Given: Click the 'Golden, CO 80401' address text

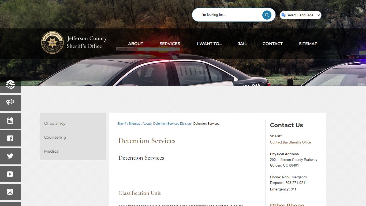Looking at the screenshot, I should [x=284, y=165].
